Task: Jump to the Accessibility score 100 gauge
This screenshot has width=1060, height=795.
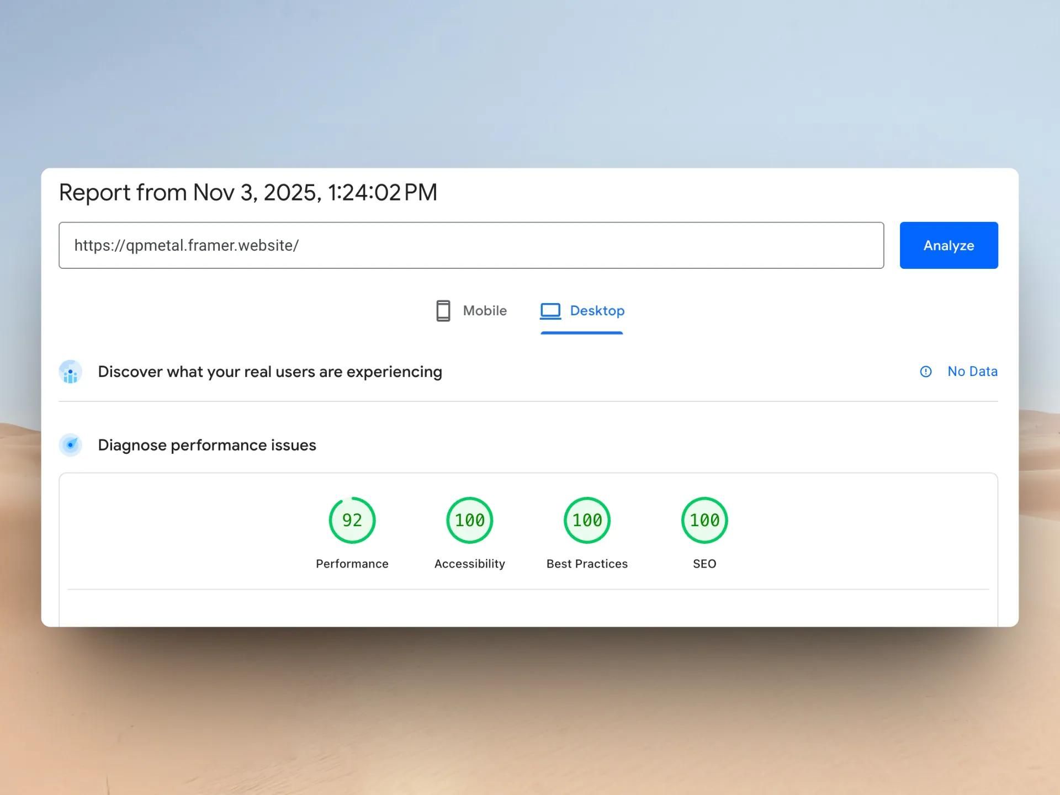Action: pos(470,520)
